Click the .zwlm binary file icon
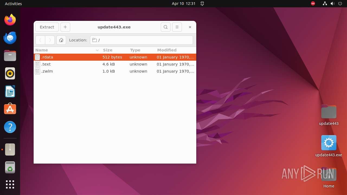This screenshot has height=195, width=347. coord(37,71)
